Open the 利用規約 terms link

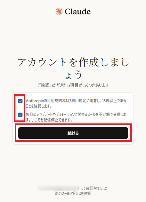pyautogui.click(x=54, y=101)
